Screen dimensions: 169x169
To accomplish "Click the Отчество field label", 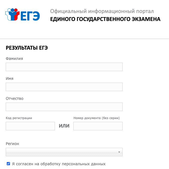I will point(14,99).
